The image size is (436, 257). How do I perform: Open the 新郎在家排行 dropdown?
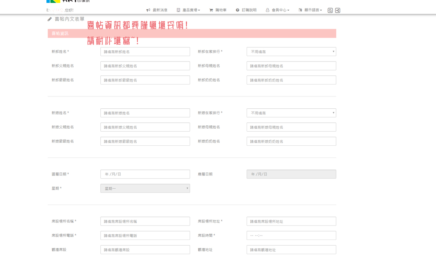[x=291, y=52]
